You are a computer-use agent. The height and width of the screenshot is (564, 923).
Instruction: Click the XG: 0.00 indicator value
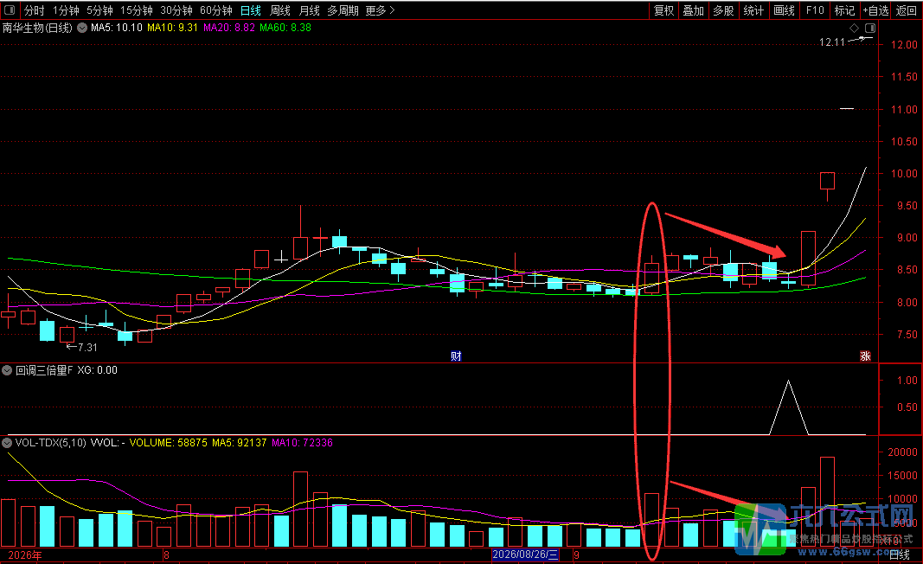98,370
